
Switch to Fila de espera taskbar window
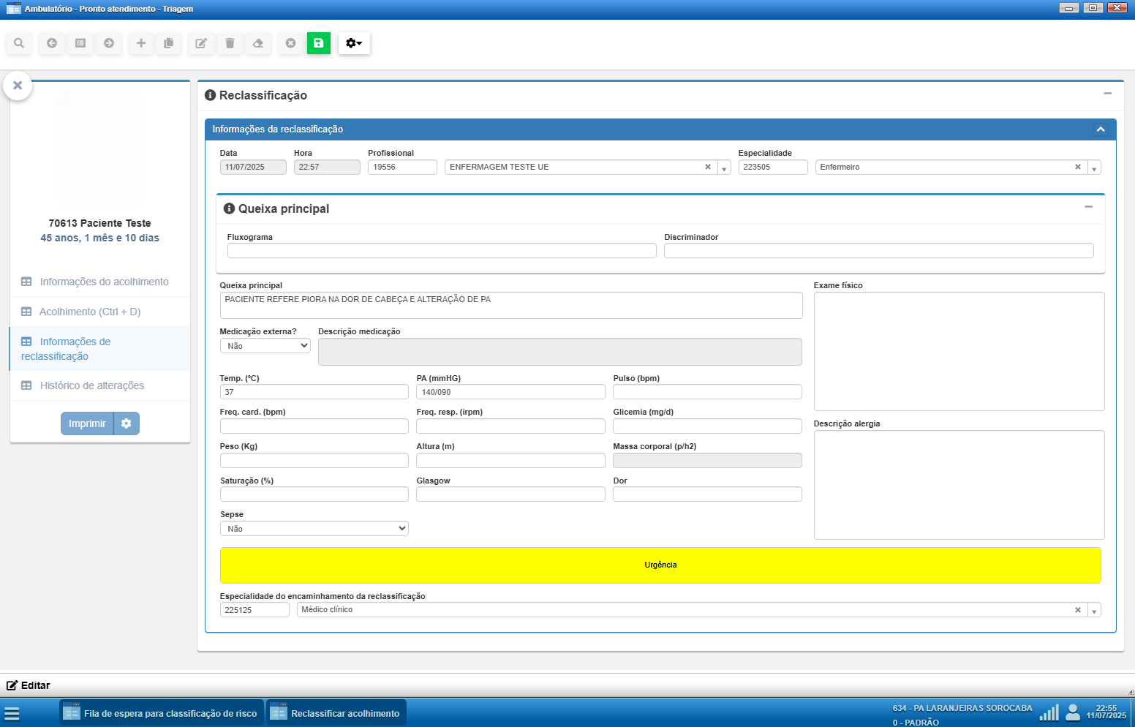pyautogui.click(x=161, y=713)
